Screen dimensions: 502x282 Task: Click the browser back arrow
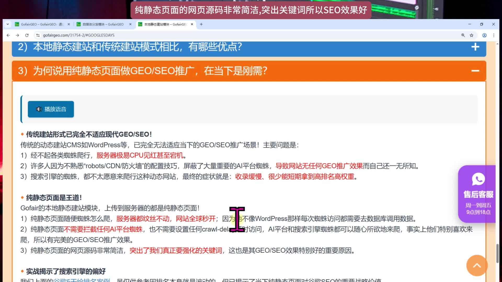pos(8,35)
